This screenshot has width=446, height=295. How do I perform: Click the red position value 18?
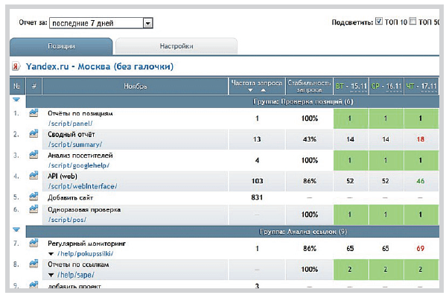click(x=421, y=139)
